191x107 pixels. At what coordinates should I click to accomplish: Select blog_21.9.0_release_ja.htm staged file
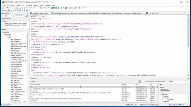pyautogui.click(x=16, y=25)
